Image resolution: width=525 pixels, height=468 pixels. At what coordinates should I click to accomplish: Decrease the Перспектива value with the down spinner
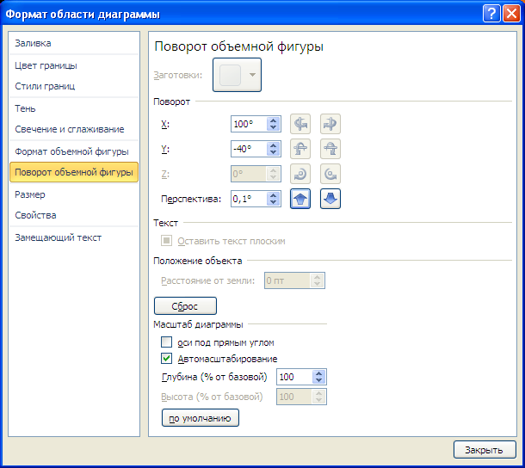273,202
